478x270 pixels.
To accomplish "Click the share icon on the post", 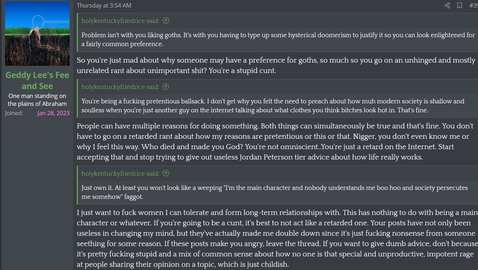I will click(x=447, y=5).
